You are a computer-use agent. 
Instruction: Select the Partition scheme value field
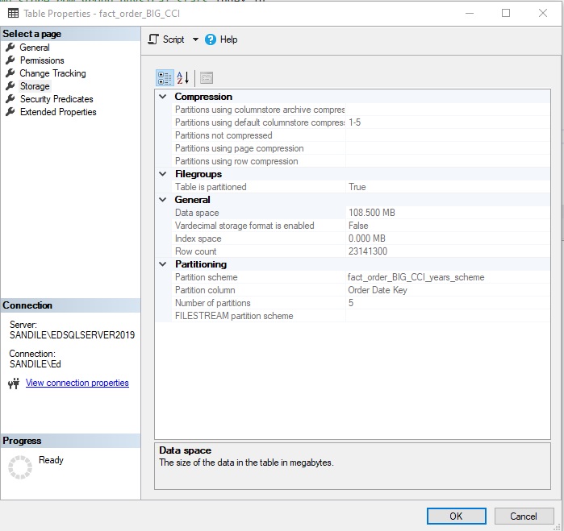point(448,277)
